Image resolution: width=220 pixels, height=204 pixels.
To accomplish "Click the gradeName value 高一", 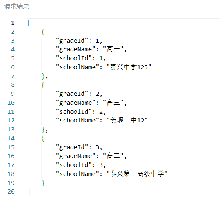I will [113, 49].
